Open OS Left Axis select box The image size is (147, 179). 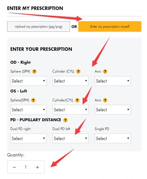[x=113, y=110]
